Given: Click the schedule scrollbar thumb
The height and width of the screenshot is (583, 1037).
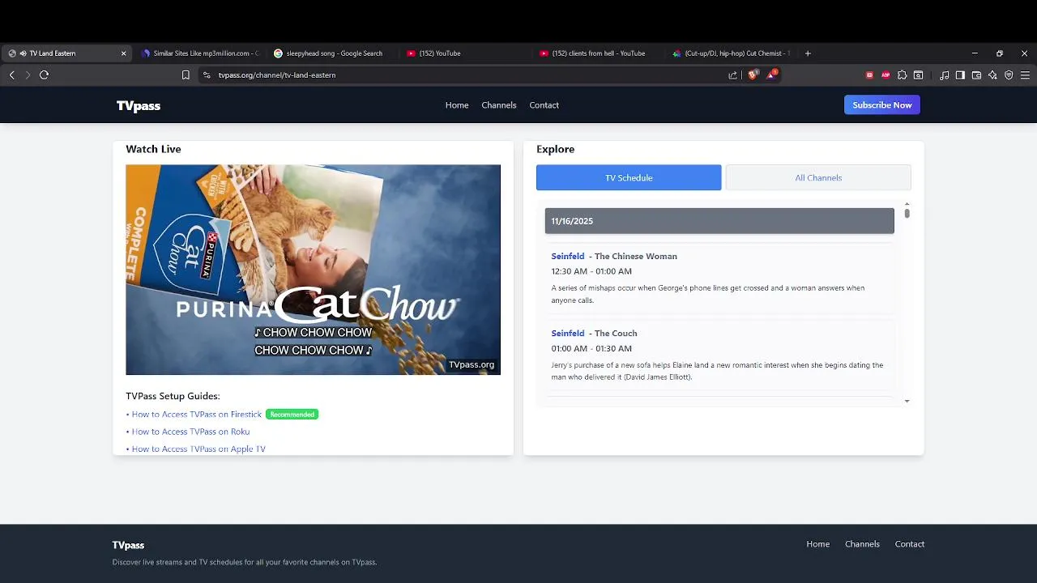Looking at the screenshot, I should 907,214.
